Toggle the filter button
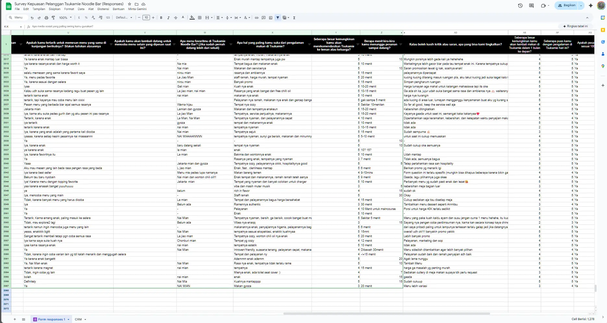Viewport: 607px width, 323px height. pos(278,18)
